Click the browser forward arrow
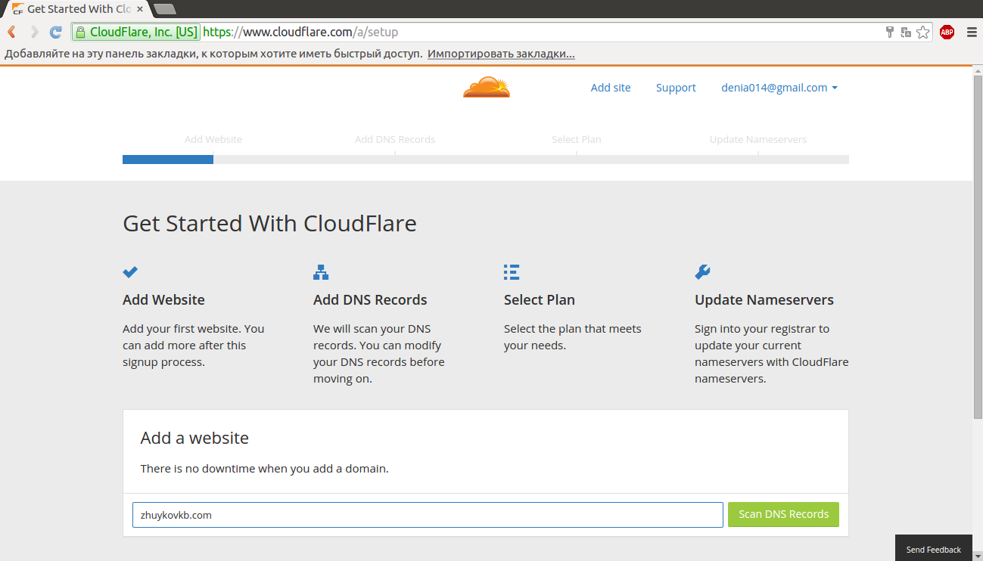The width and height of the screenshot is (983, 561). tap(34, 32)
